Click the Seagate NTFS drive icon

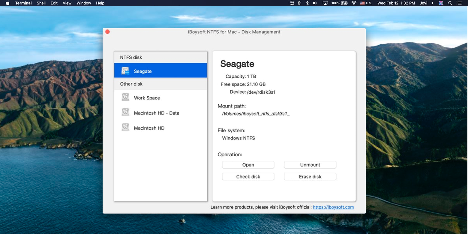(x=125, y=71)
